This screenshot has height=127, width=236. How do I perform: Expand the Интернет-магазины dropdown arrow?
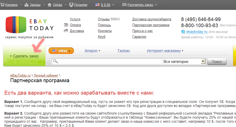[182, 51]
